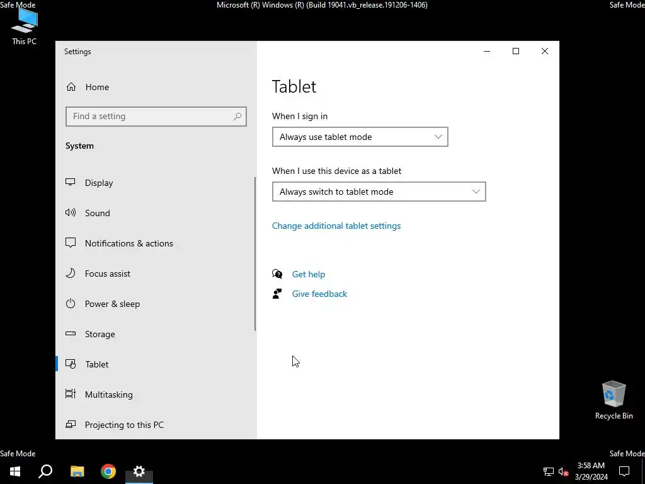Open Sound settings
Image resolution: width=645 pixels, height=484 pixels.
[x=155, y=213]
